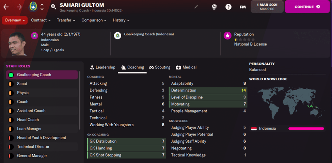Click the 1 Mar 2021 date button
The width and height of the screenshot is (332, 163).
(x=267, y=6)
